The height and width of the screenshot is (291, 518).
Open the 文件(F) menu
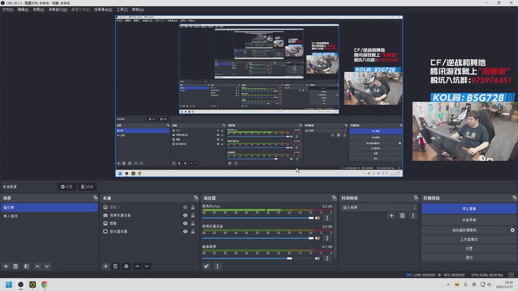coord(8,10)
